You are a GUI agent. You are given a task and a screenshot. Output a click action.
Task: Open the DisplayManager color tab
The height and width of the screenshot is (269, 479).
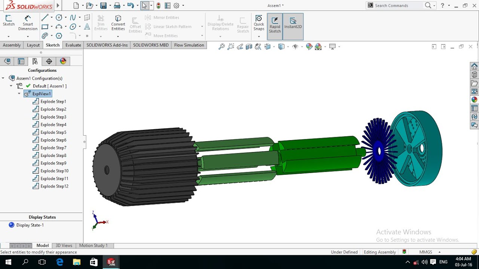(63, 61)
